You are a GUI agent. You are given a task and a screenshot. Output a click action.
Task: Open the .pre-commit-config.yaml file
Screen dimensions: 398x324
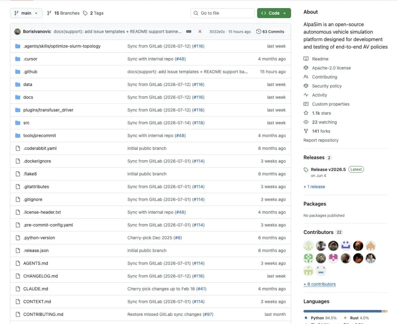tap(48, 225)
